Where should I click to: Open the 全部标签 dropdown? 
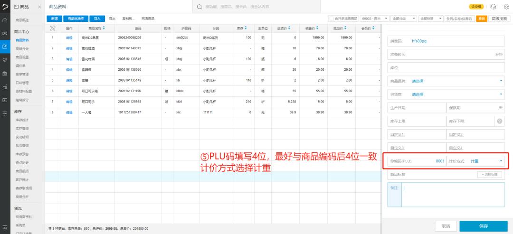431,19
